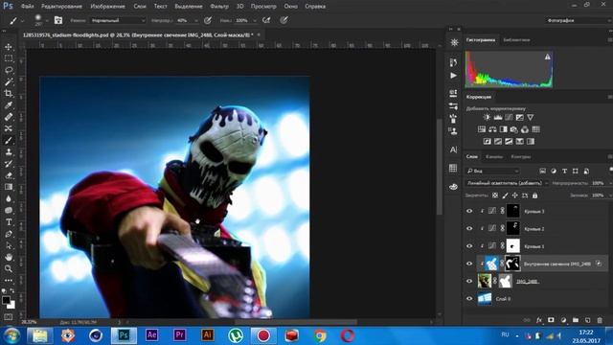The image size is (613, 345).
Task: Toggle airbrush mode in options bar
Action: click(x=266, y=20)
